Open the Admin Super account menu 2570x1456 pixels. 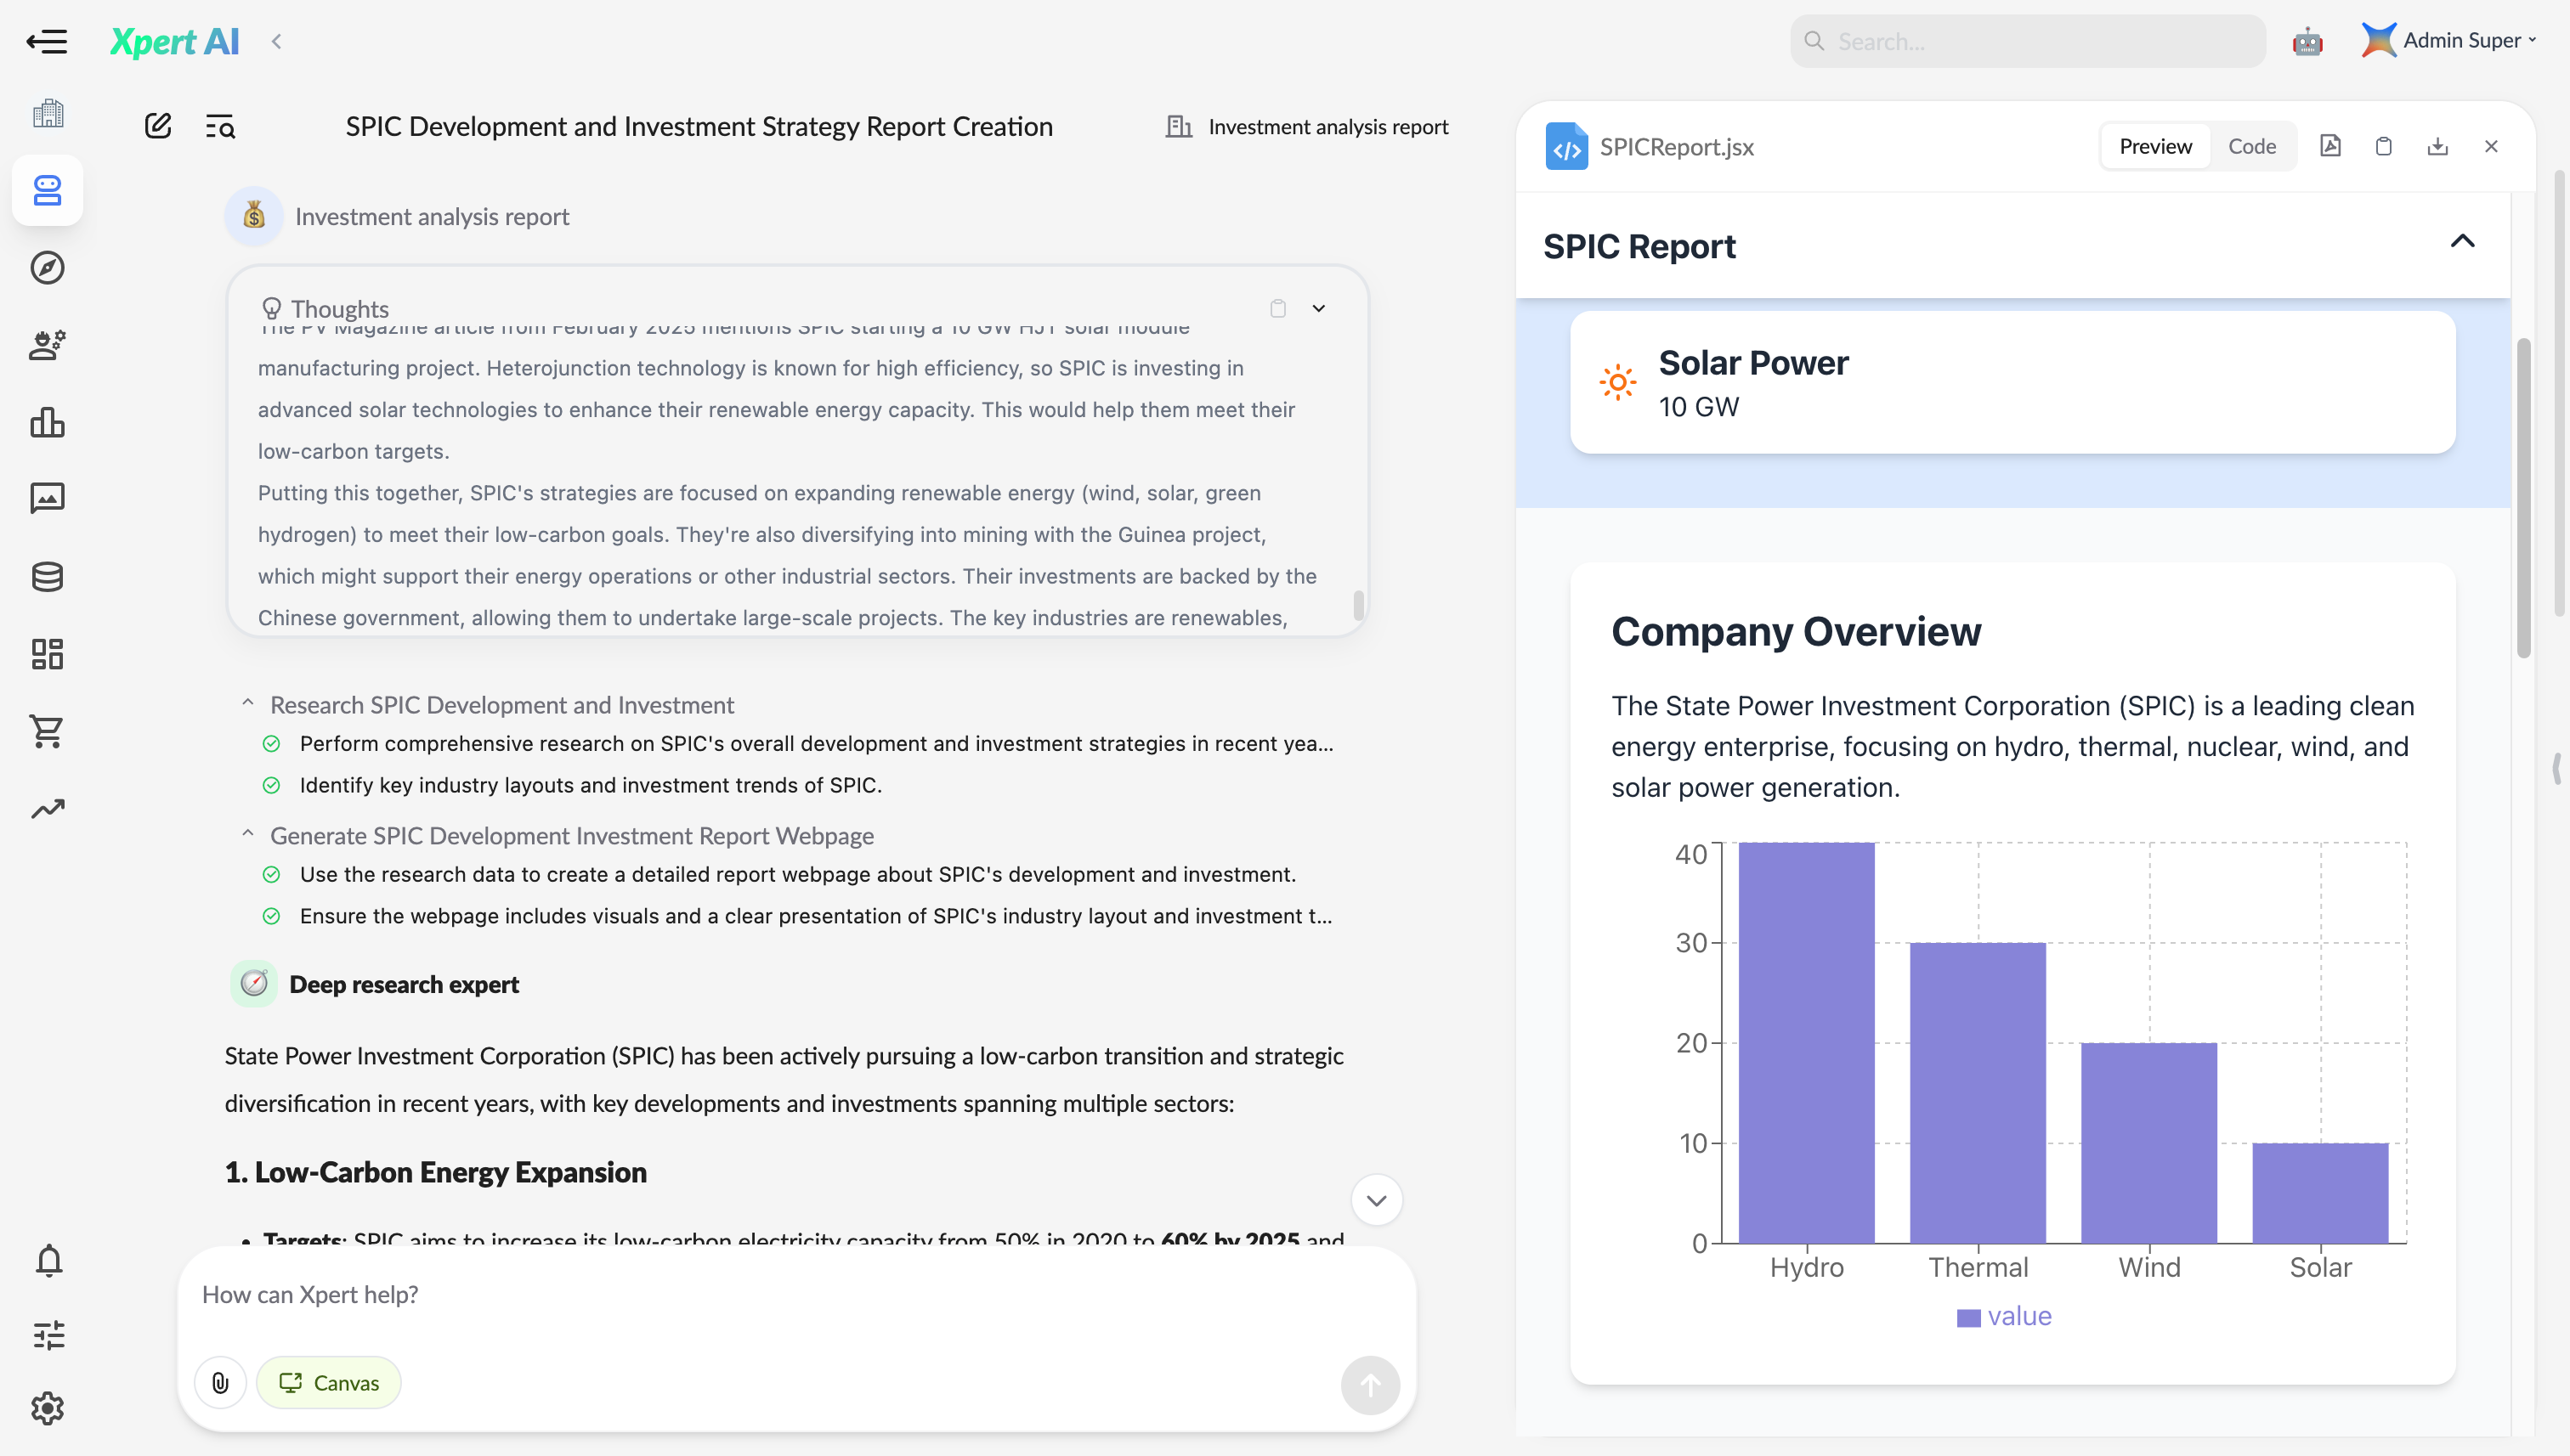point(2450,41)
